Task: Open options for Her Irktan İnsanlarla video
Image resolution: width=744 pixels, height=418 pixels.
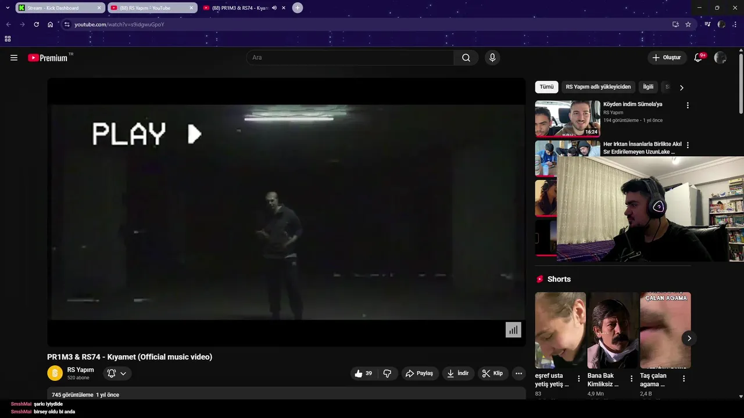Action: click(x=688, y=145)
